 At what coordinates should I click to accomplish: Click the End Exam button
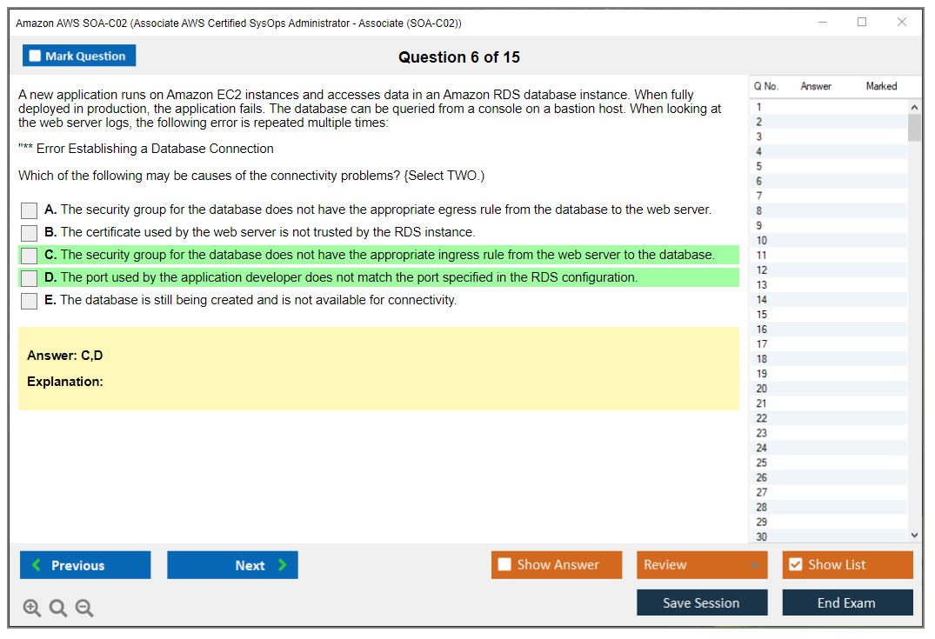coord(847,602)
